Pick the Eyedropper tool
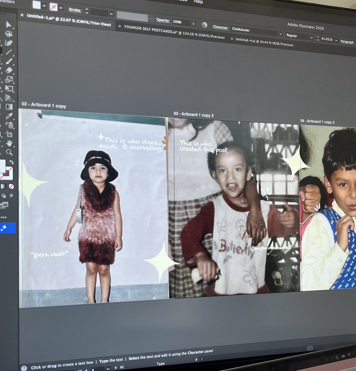 tap(9, 116)
